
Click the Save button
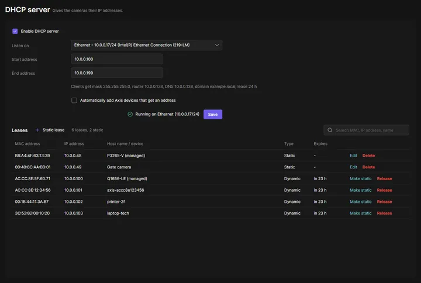(213, 115)
